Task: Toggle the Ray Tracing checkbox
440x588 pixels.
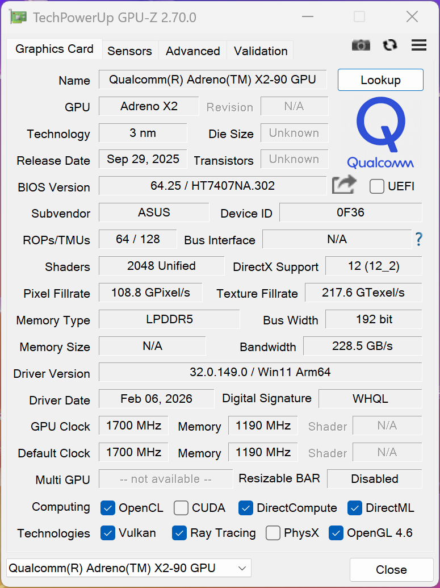Action: click(x=179, y=533)
